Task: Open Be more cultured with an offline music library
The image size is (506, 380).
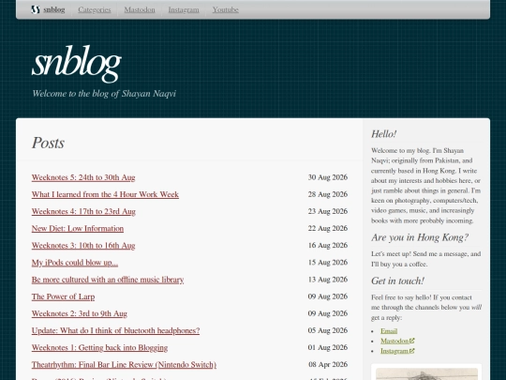Action: (108, 280)
